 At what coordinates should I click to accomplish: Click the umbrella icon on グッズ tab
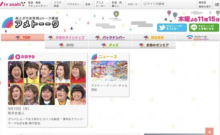(x=104, y=45)
